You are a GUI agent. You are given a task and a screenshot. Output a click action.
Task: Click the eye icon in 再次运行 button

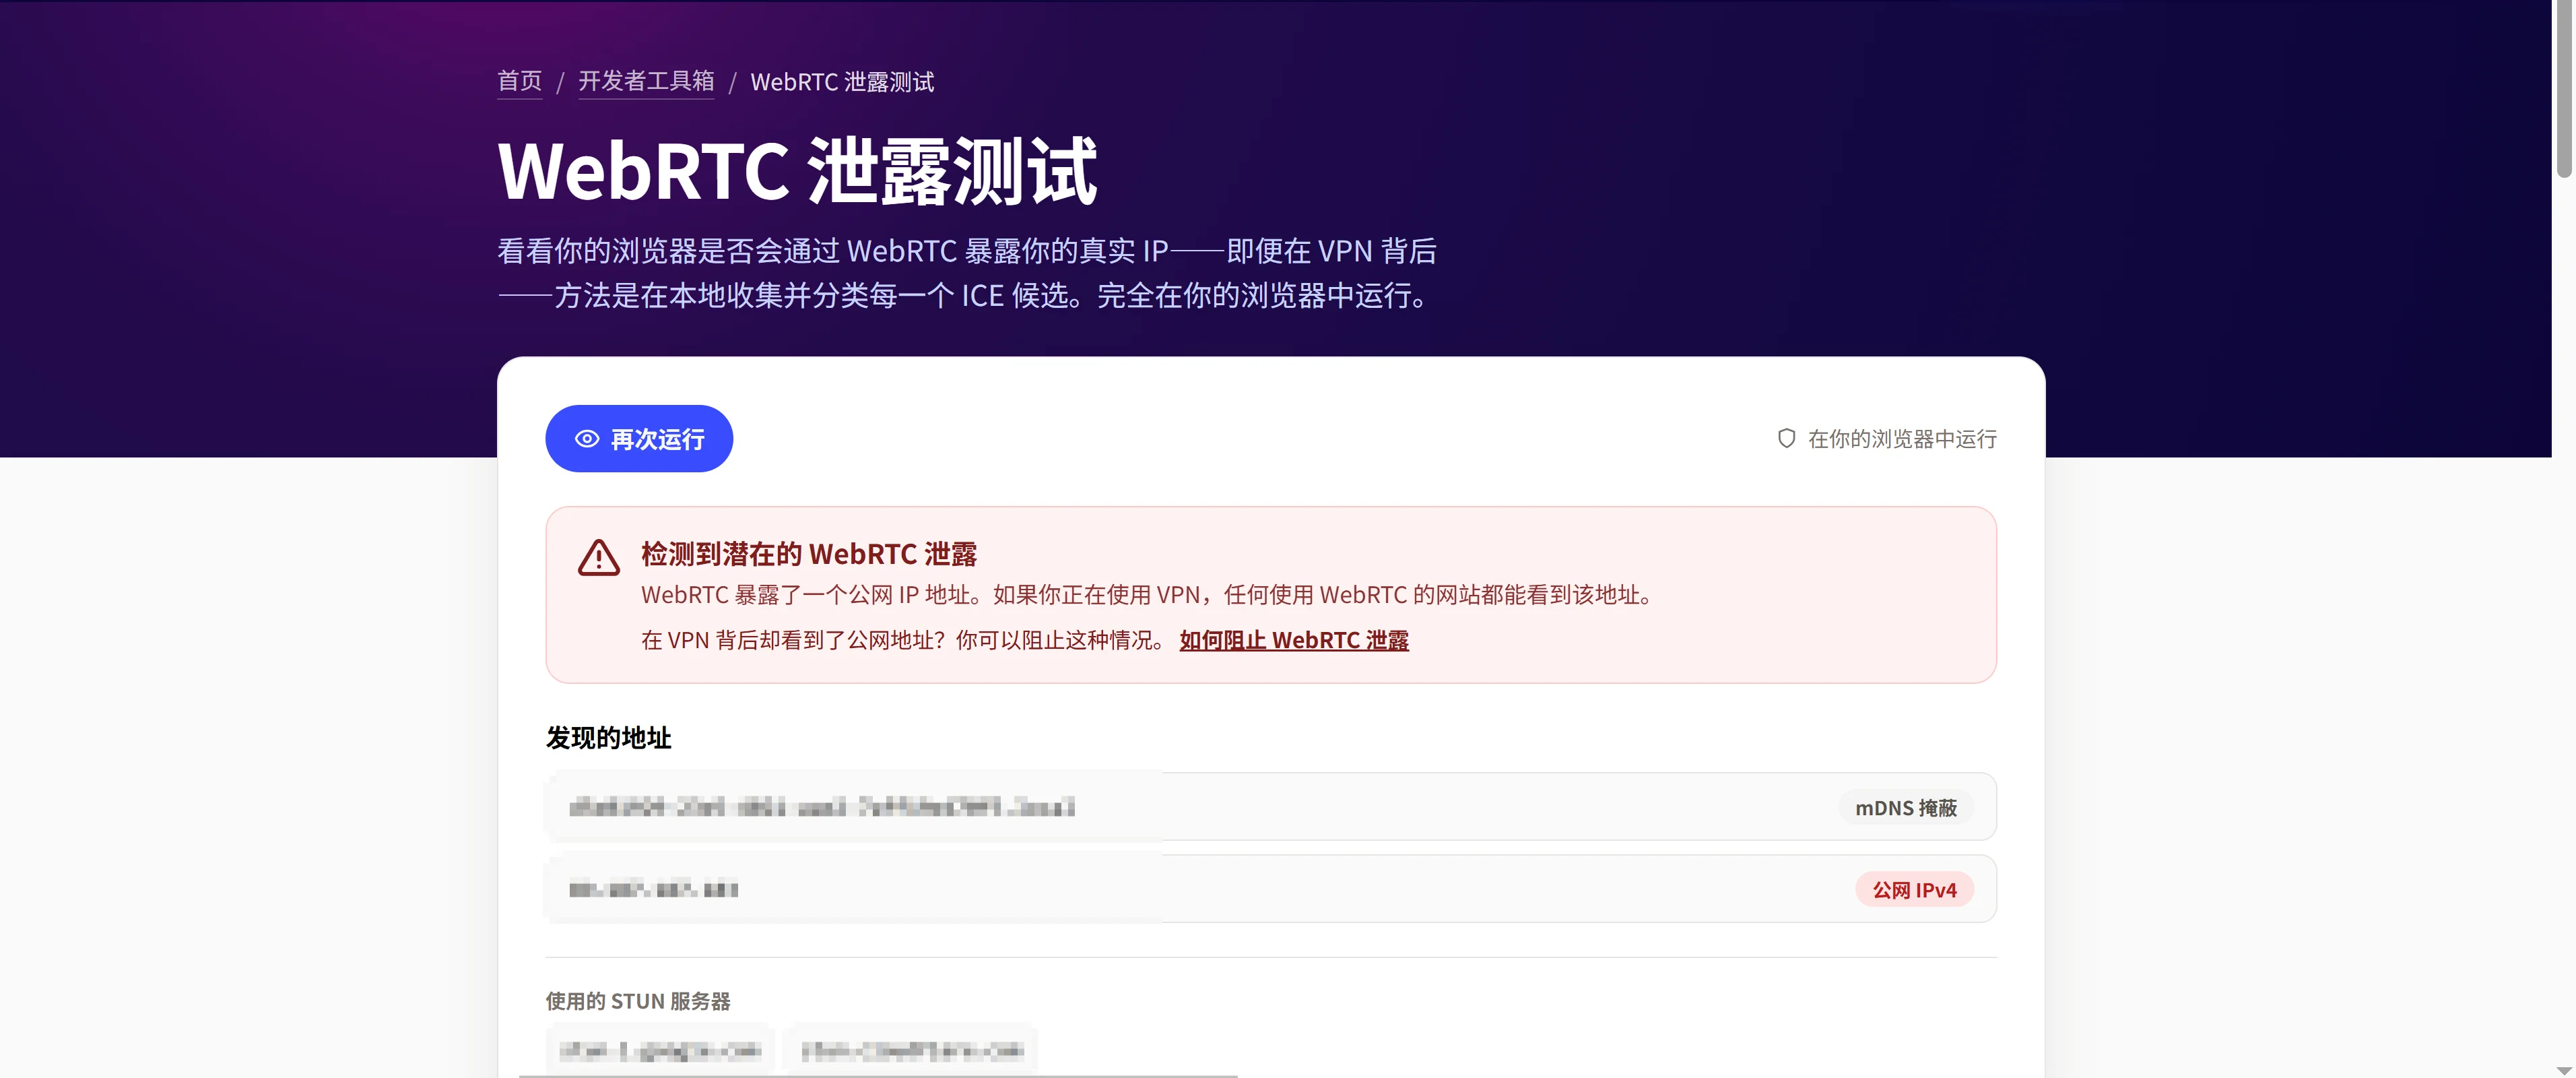(587, 439)
